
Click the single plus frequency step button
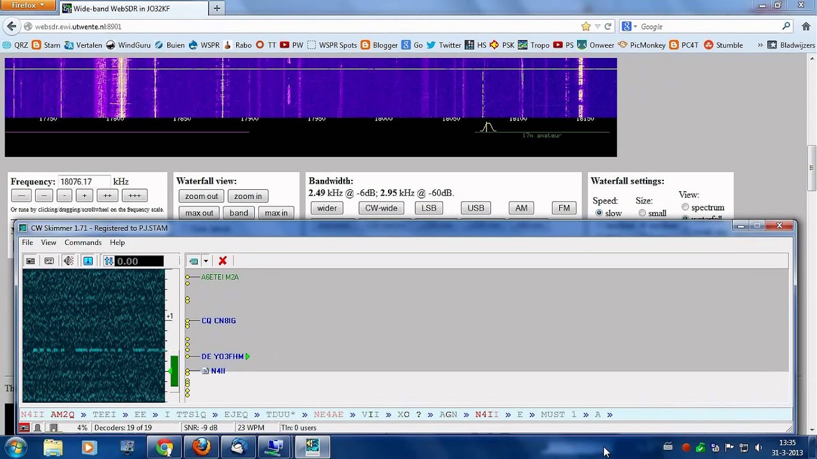point(84,196)
